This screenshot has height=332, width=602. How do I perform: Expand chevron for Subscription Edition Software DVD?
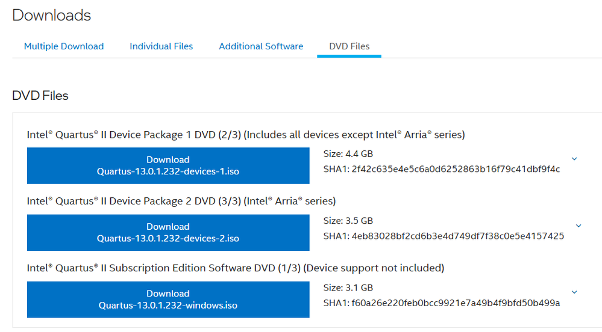tap(574, 292)
